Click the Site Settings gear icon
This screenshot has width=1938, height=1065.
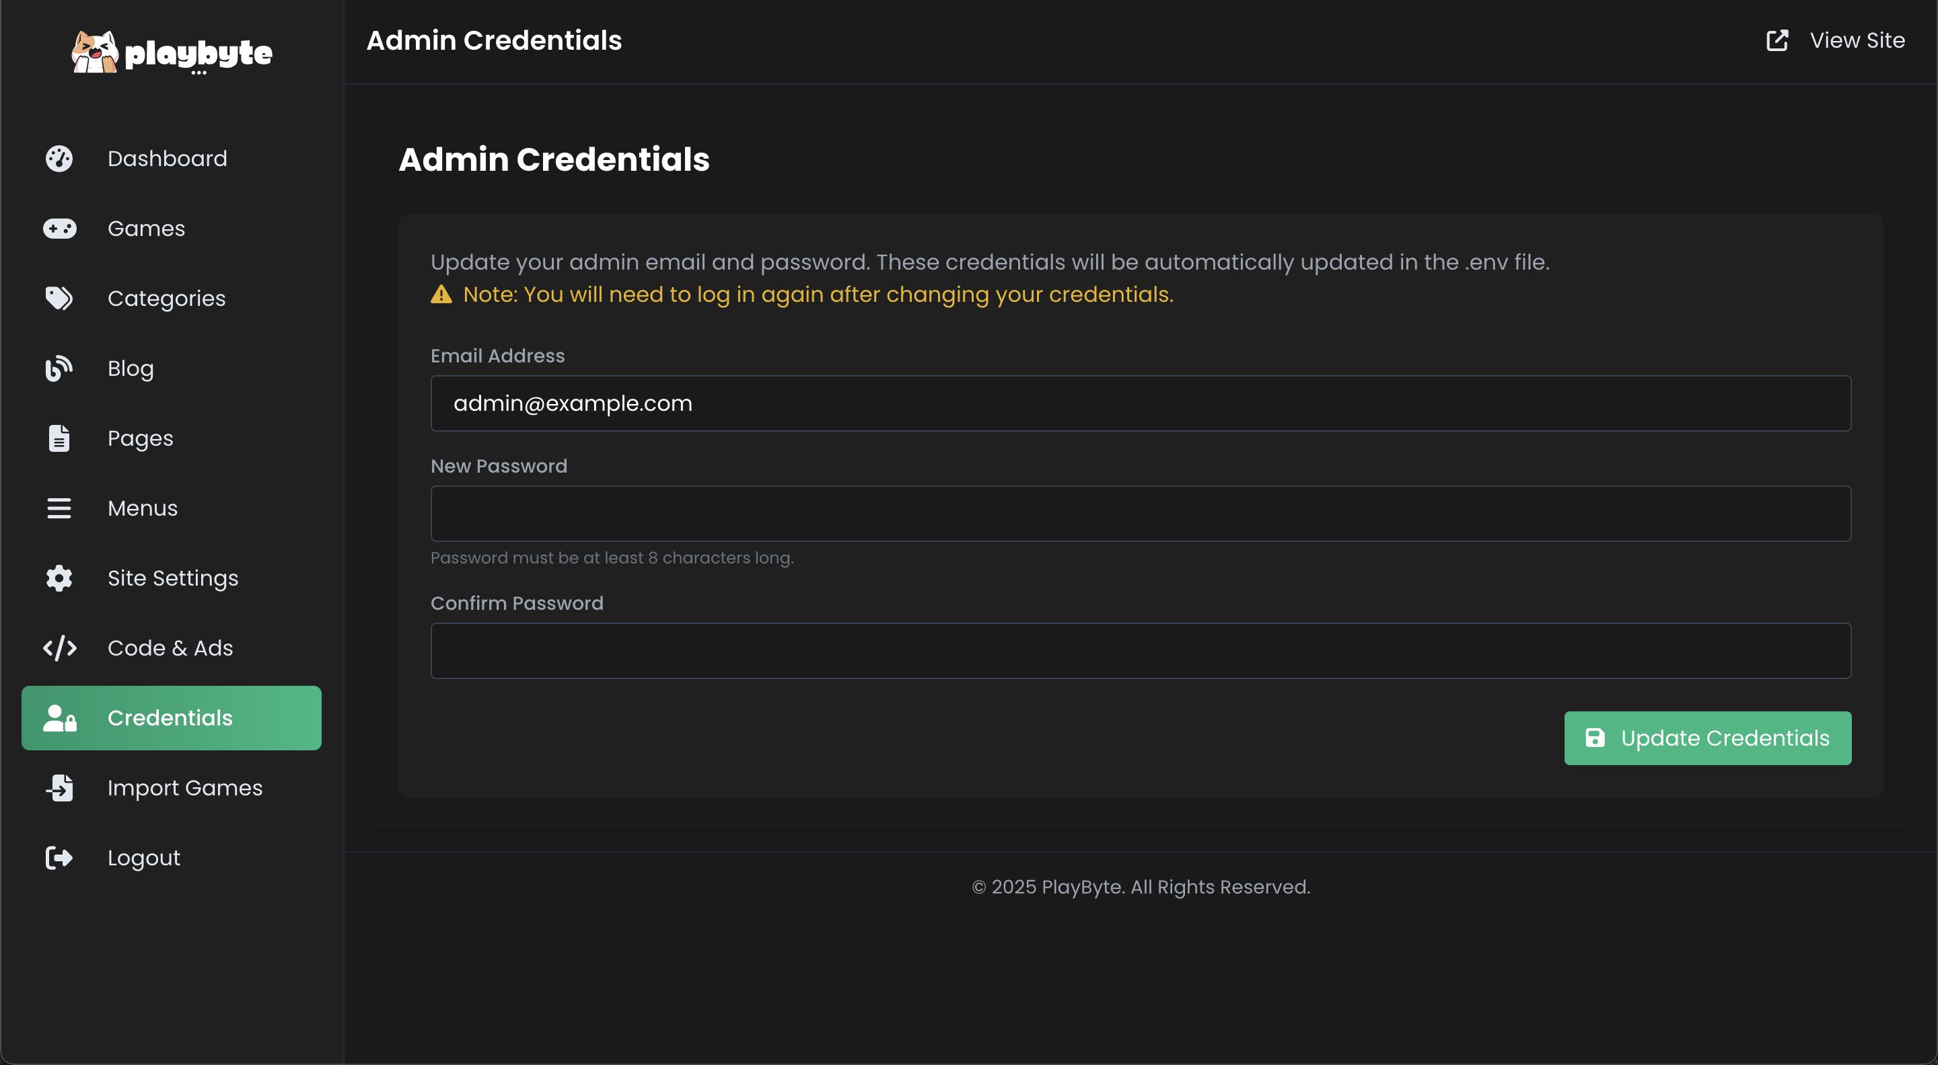[59, 578]
